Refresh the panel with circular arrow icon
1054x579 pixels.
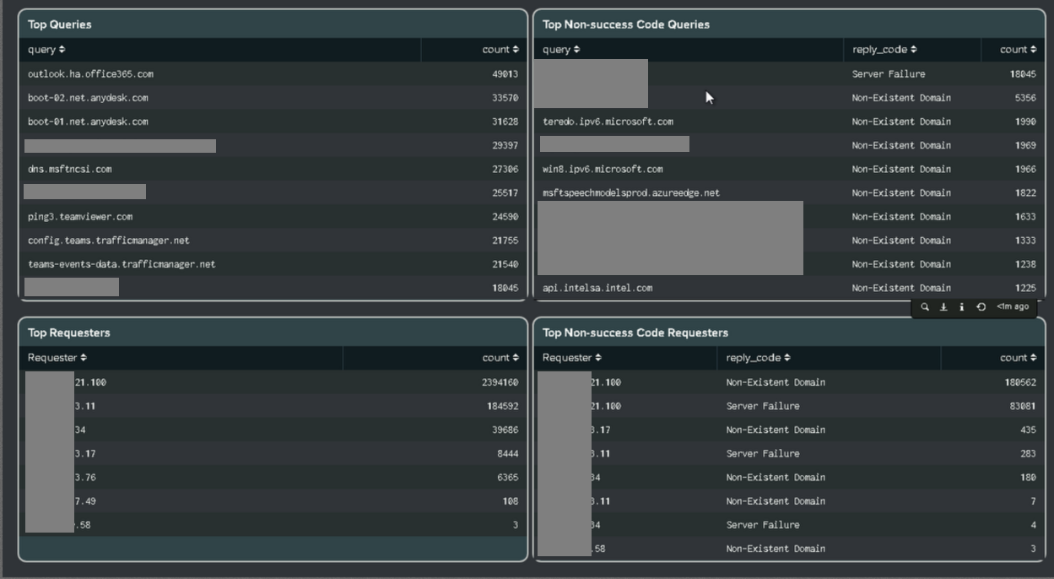[981, 307]
